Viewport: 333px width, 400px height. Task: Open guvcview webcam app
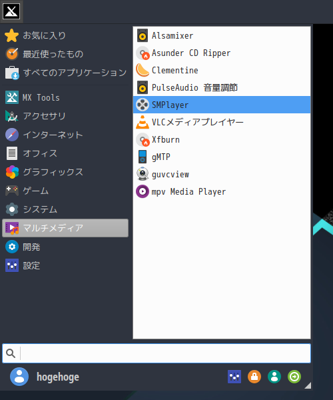tap(222, 174)
